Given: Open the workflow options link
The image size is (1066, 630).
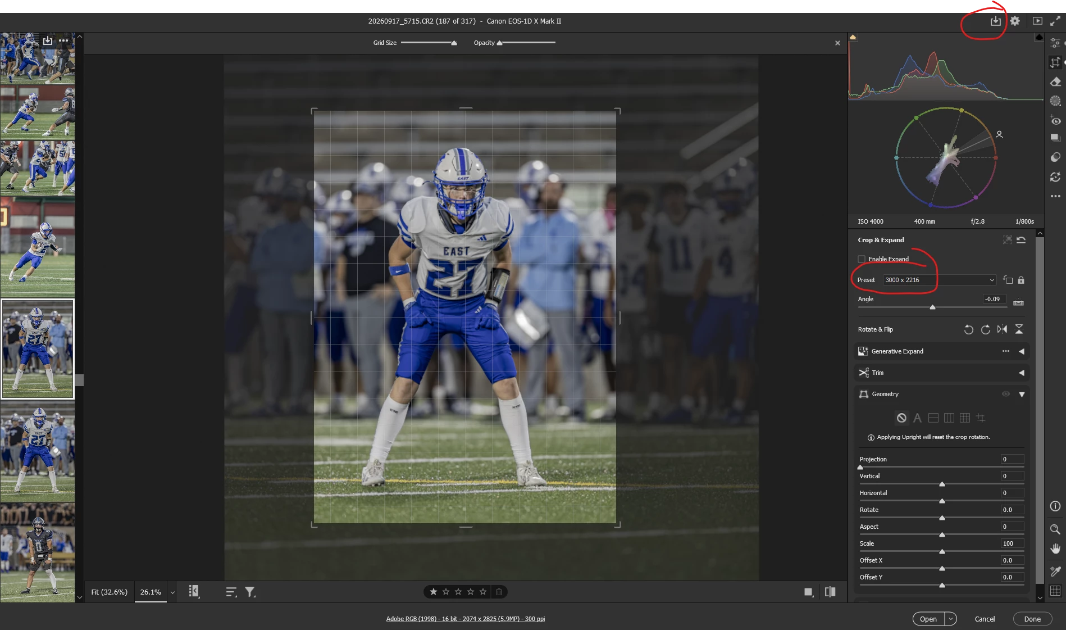Looking at the screenshot, I should pos(466,619).
